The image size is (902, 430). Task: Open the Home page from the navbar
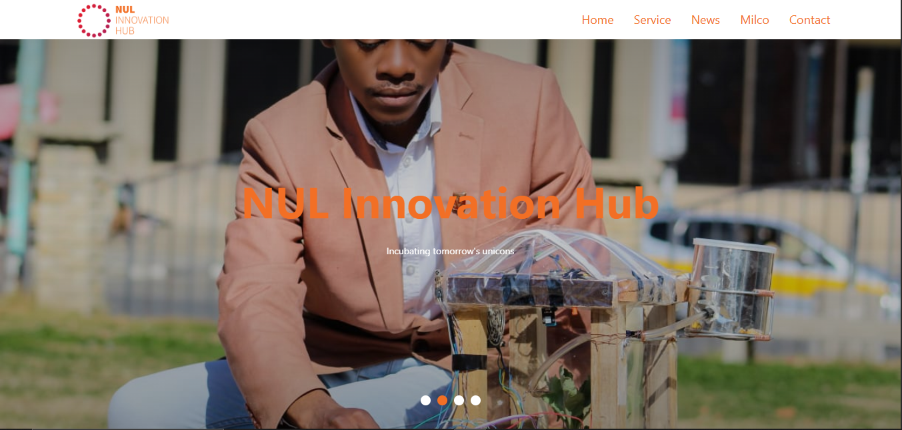(597, 20)
